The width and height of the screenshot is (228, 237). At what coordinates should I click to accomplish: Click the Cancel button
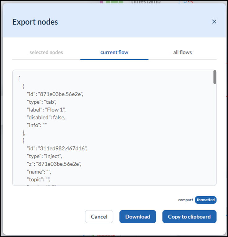click(x=99, y=216)
